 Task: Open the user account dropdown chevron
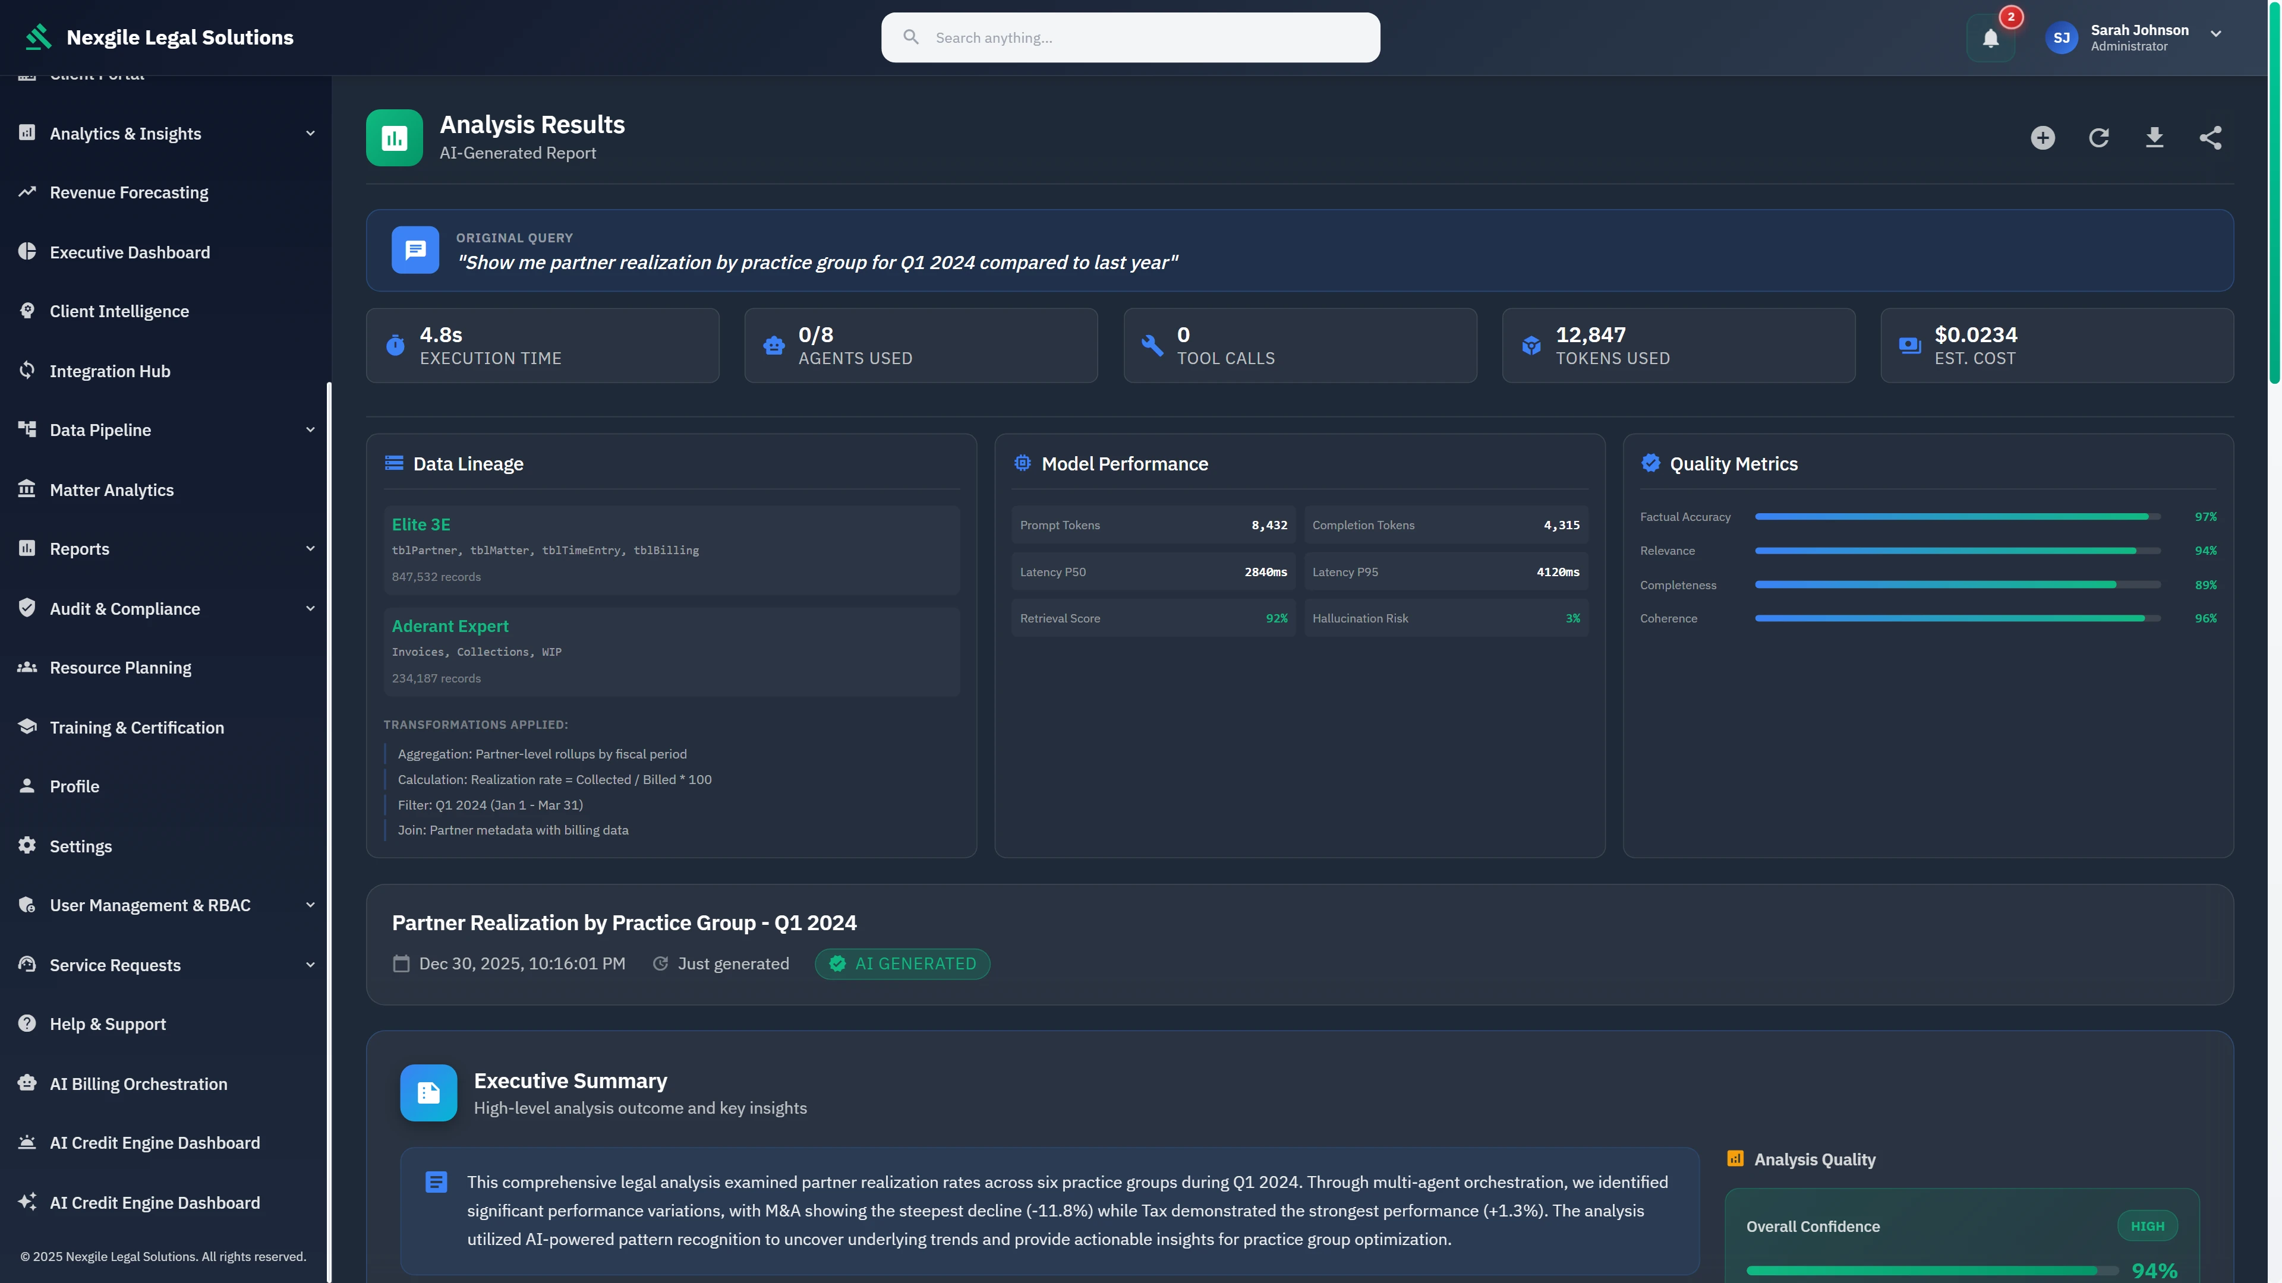pos(2215,34)
